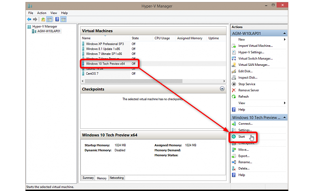Select Hyper-V Manager root tree node
The height and width of the screenshot is (191, 313).
(45, 26)
